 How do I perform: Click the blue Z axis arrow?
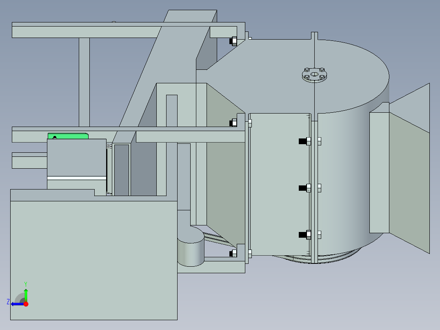tap(16, 303)
